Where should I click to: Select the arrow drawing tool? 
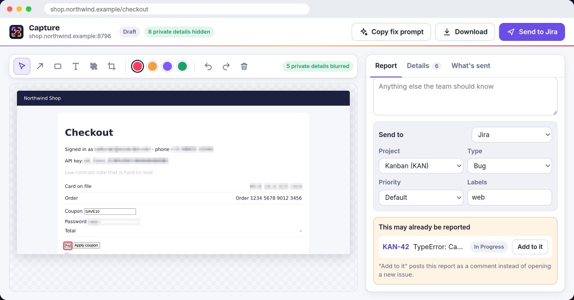[40, 66]
